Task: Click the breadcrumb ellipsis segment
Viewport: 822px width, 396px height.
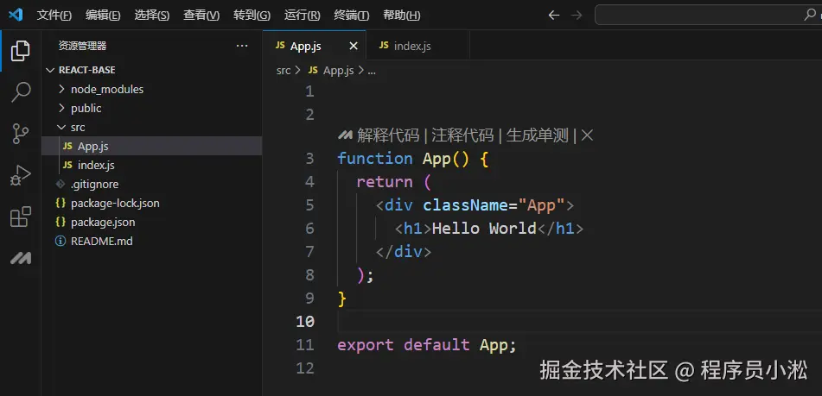Action: click(371, 71)
